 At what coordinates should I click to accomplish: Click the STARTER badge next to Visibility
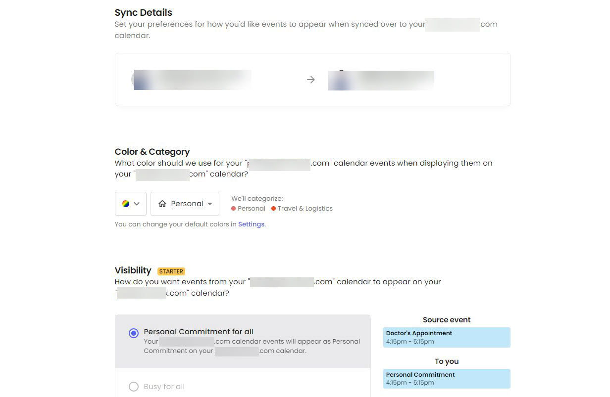coord(171,271)
